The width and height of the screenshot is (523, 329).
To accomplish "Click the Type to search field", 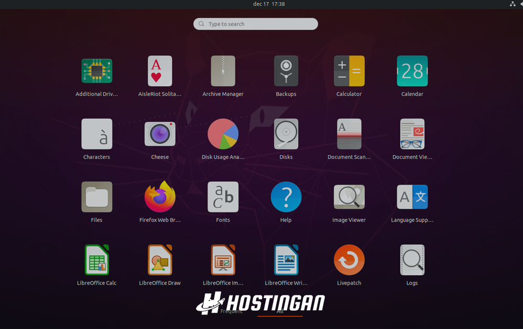I will click(256, 24).
